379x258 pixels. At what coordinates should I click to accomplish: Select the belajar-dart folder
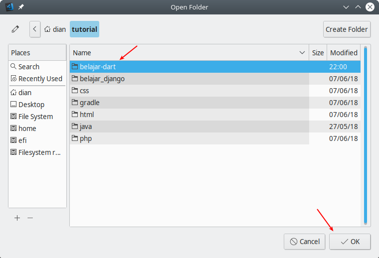click(x=98, y=67)
